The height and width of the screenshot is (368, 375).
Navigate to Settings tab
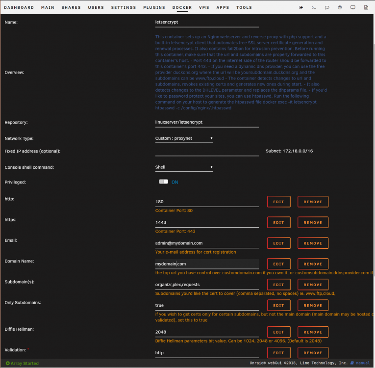coord(124,7)
